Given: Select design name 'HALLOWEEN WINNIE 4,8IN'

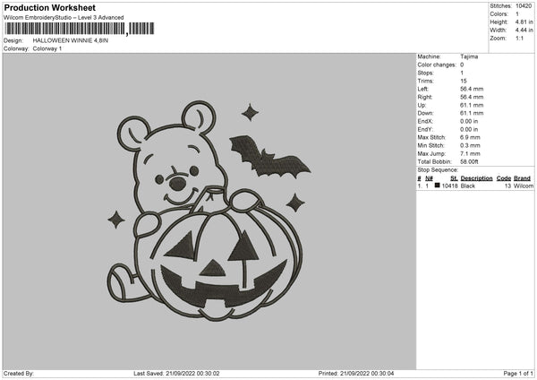Looking at the screenshot, I should pyautogui.click(x=70, y=40).
